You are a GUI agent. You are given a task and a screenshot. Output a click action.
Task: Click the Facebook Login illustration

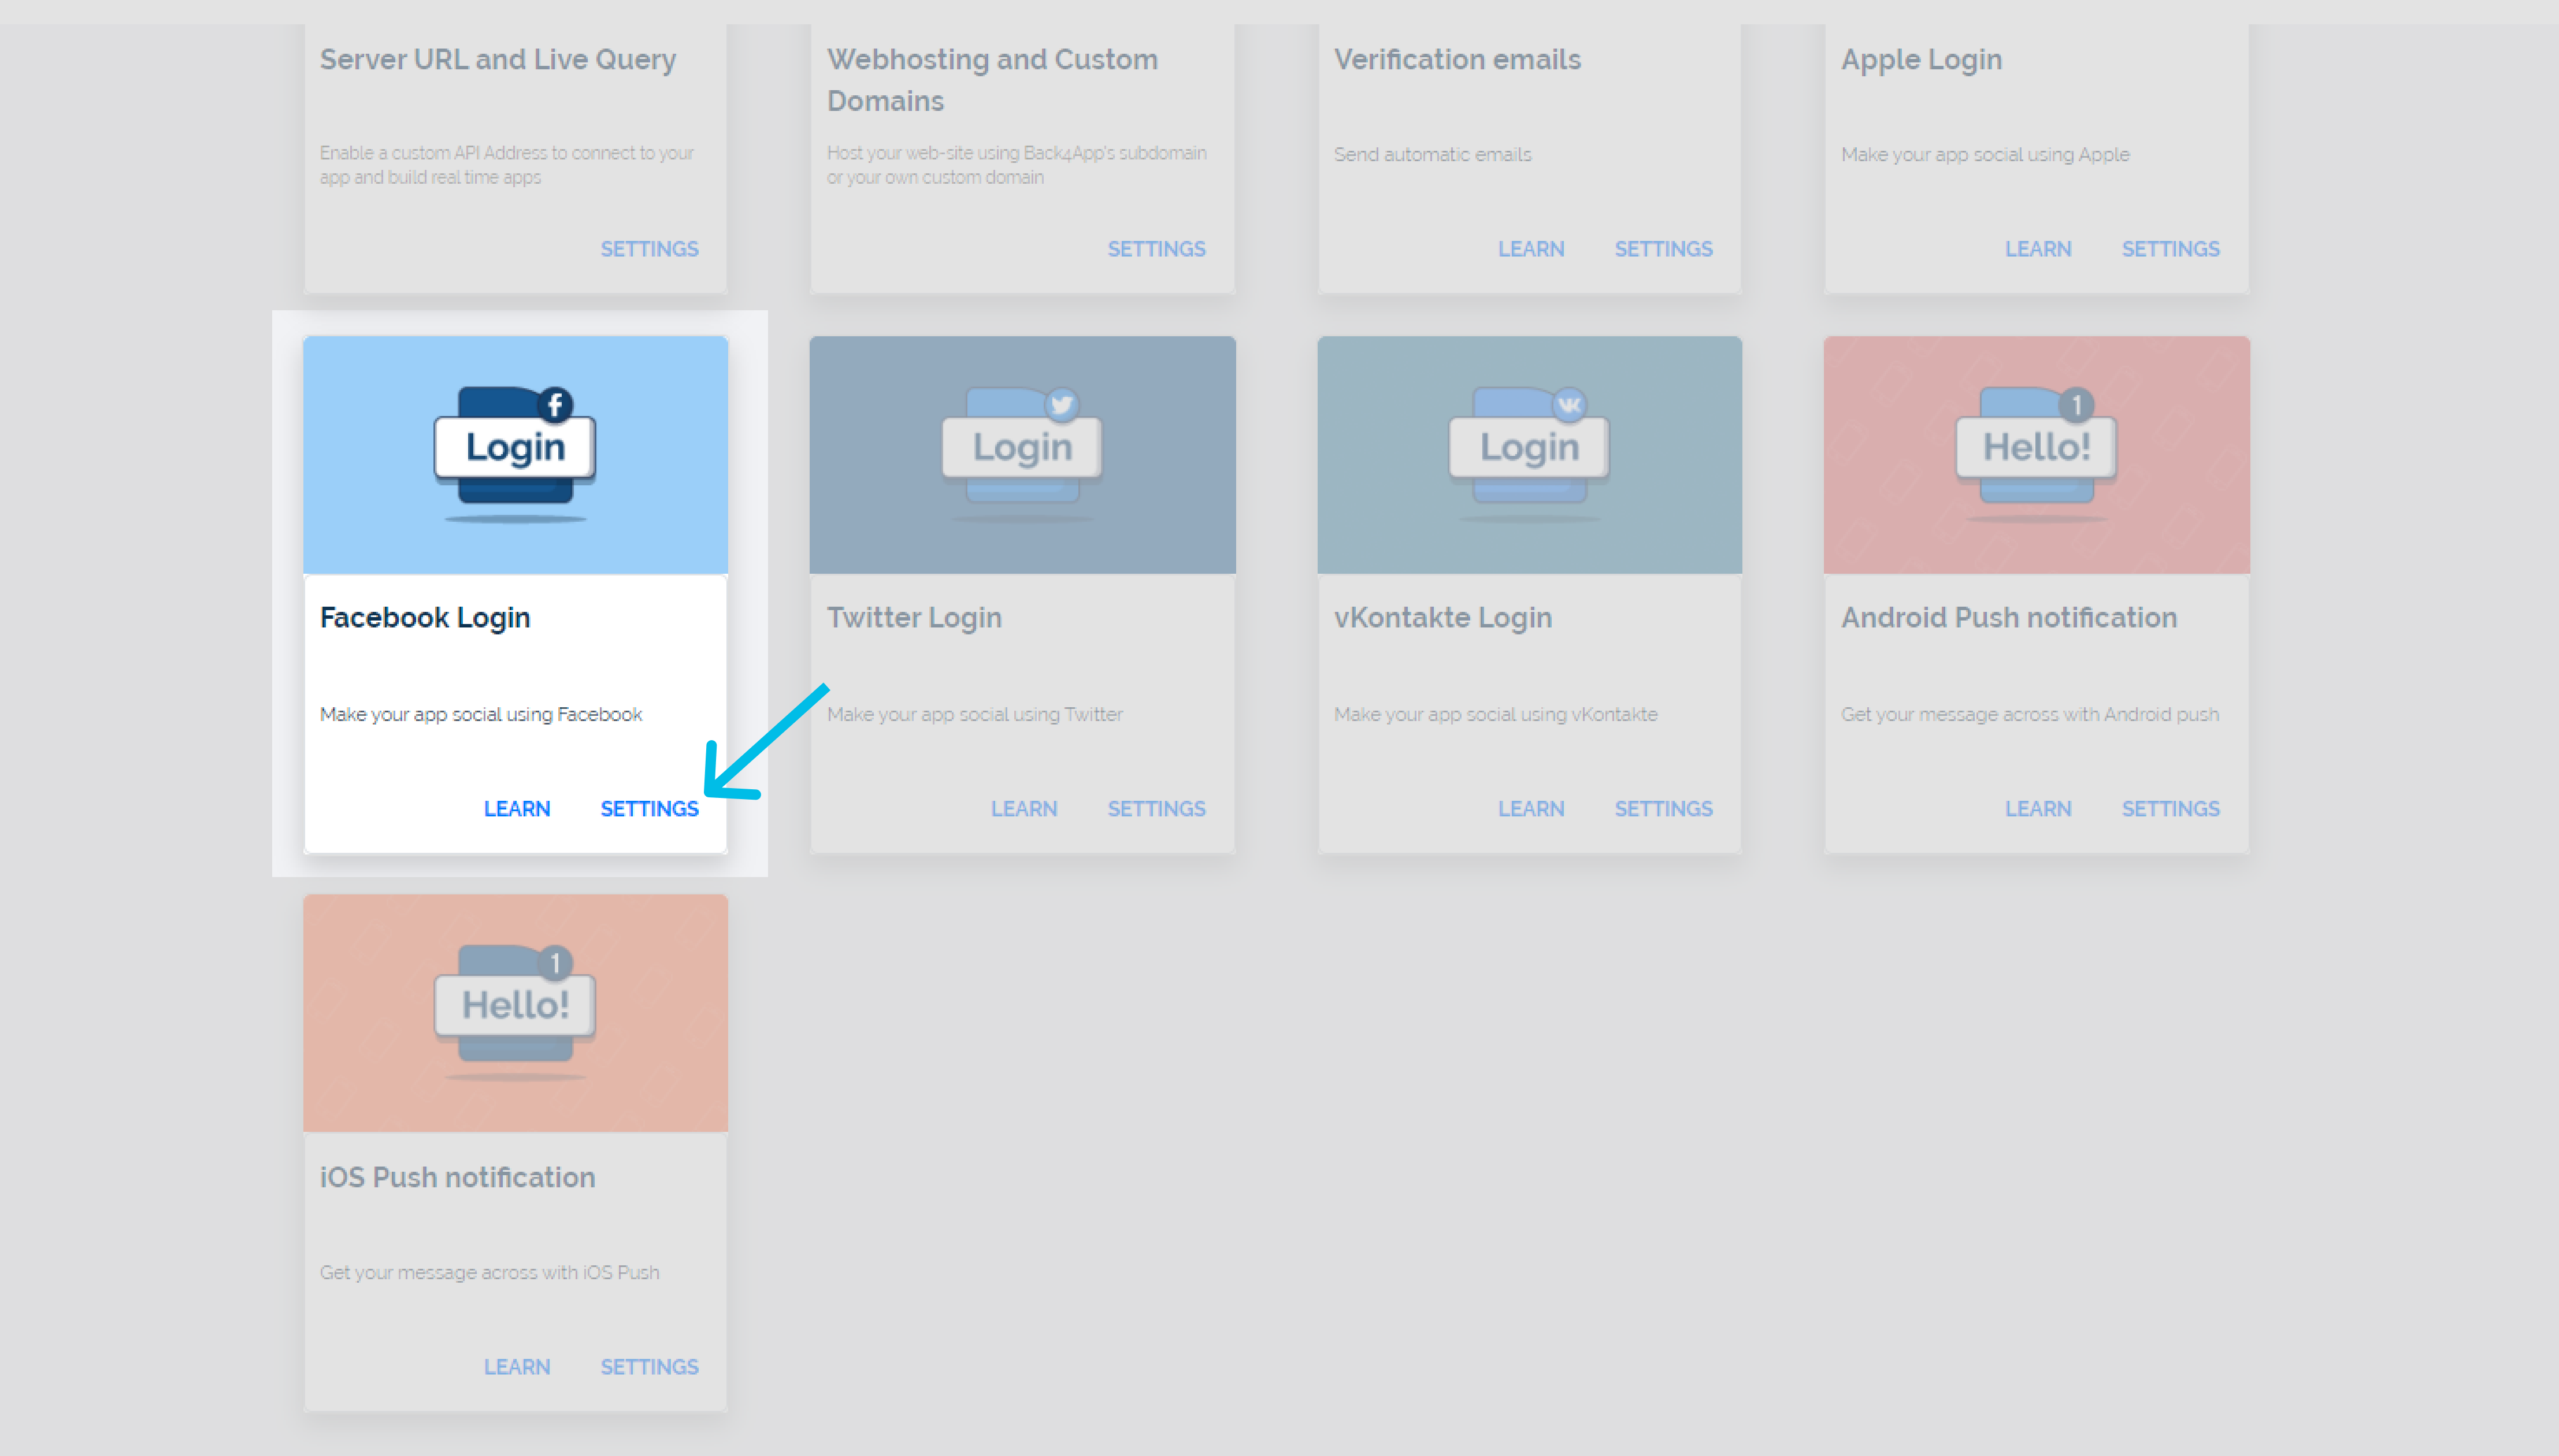click(515, 454)
